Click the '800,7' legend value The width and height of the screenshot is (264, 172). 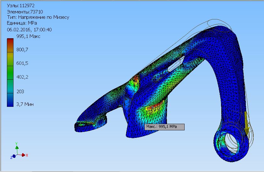tap(22, 50)
